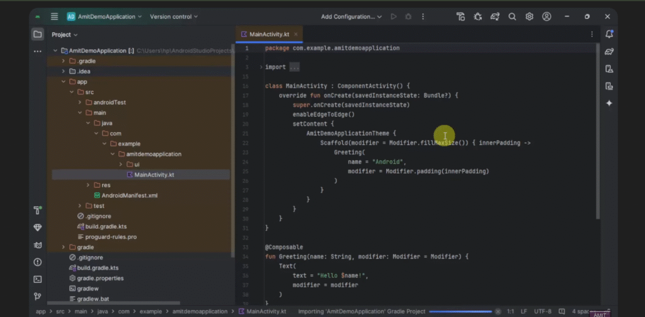
Task: Select the MainActivity.kt editor tab
Action: click(x=270, y=34)
